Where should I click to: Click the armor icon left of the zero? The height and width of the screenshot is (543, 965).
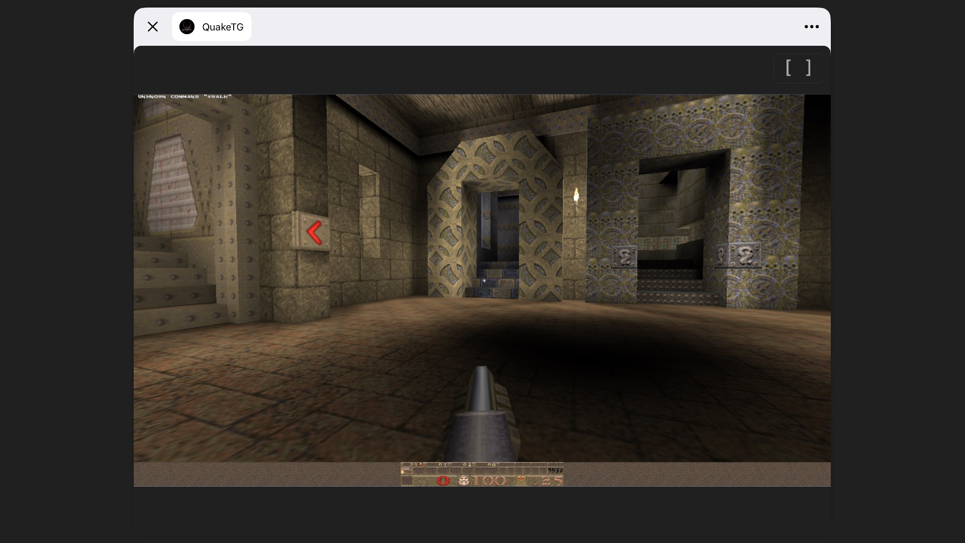coord(407,481)
